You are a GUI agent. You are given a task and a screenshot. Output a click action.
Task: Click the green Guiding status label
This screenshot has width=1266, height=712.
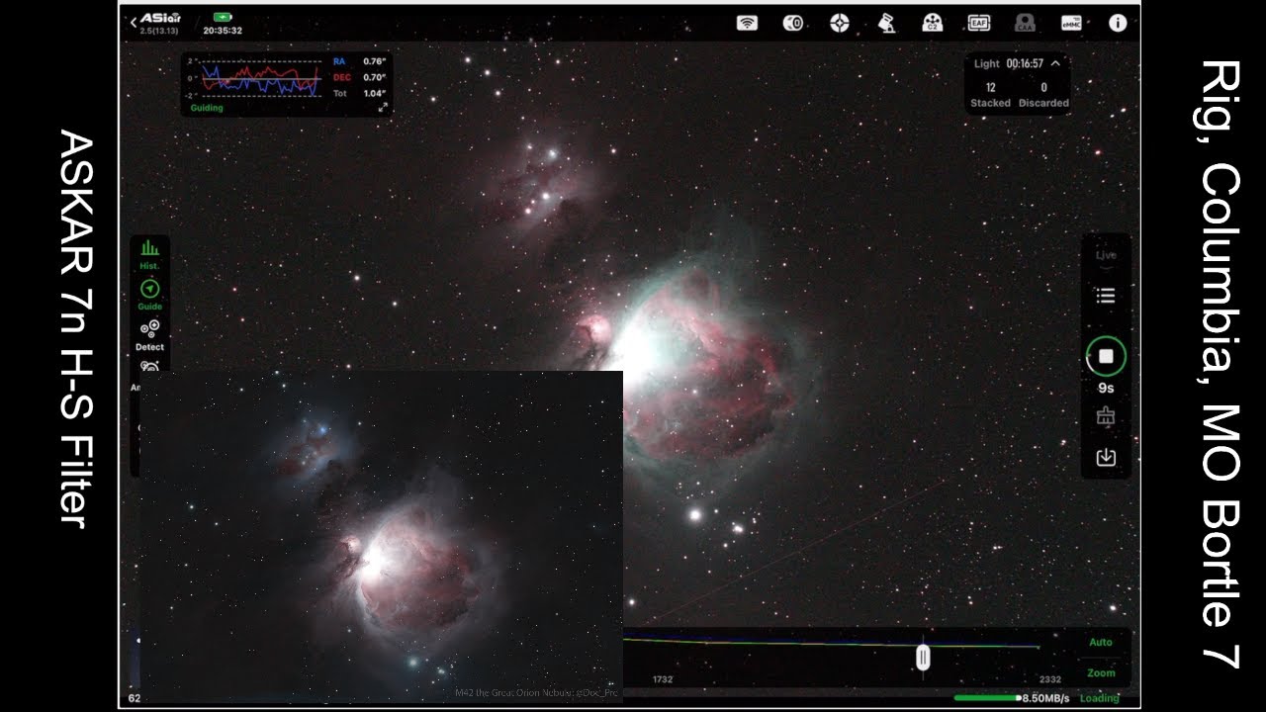(x=207, y=108)
